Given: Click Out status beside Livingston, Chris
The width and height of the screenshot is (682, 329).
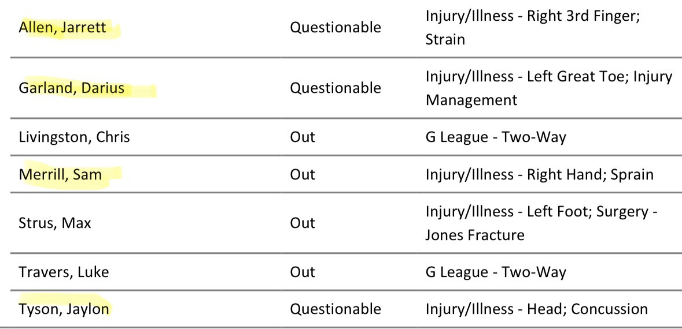Looking at the screenshot, I should click(x=303, y=137).
